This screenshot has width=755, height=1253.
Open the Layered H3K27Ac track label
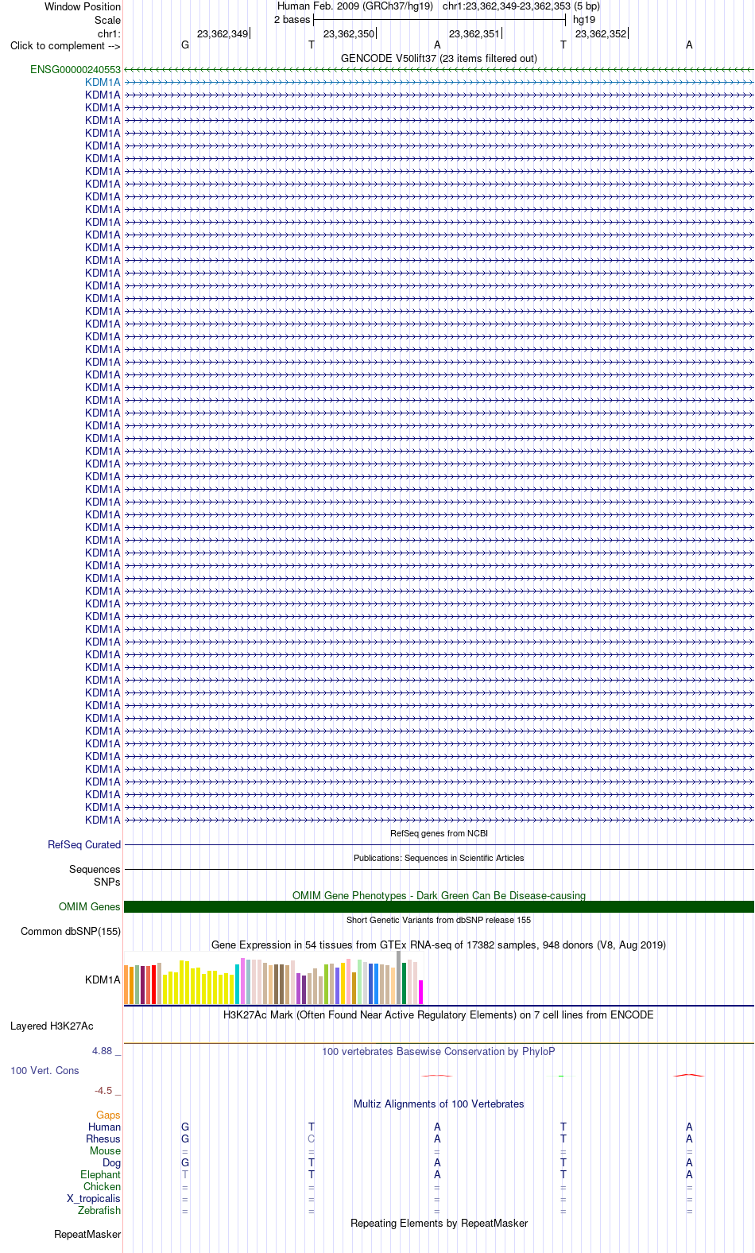(52, 1026)
